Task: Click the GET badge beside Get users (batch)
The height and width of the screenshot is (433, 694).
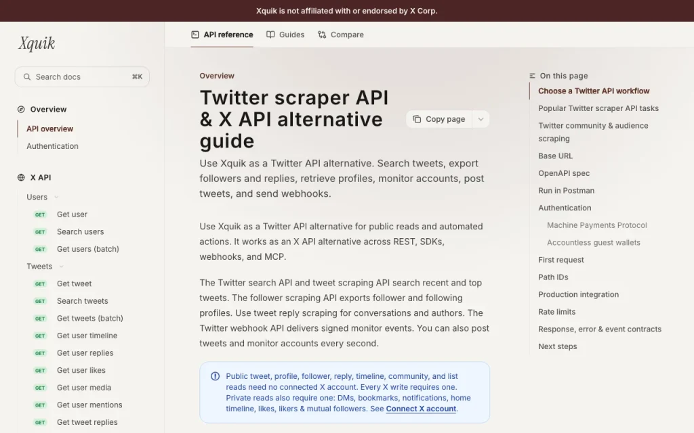Action: (x=40, y=249)
